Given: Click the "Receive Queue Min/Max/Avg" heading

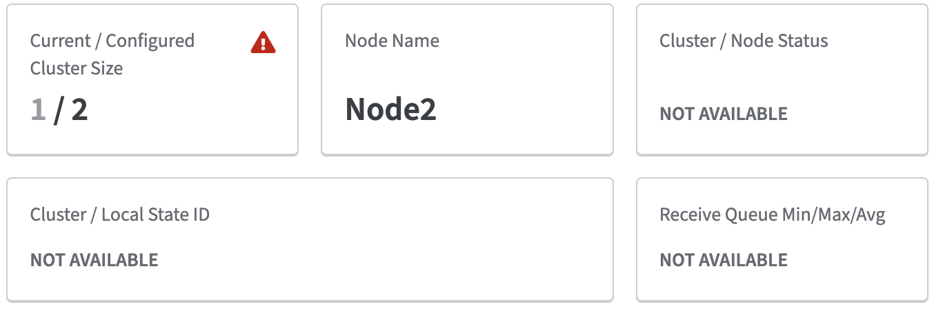Looking at the screenshot, I should tap(773, 215).
